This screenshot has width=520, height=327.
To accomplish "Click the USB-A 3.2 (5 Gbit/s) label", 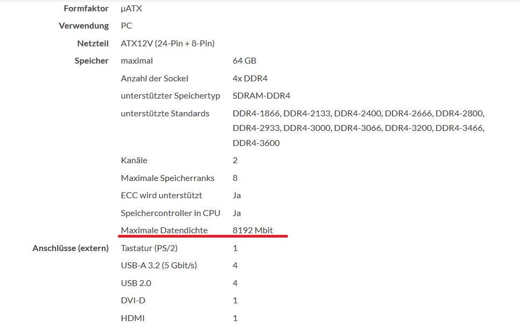I will point(159,265).
